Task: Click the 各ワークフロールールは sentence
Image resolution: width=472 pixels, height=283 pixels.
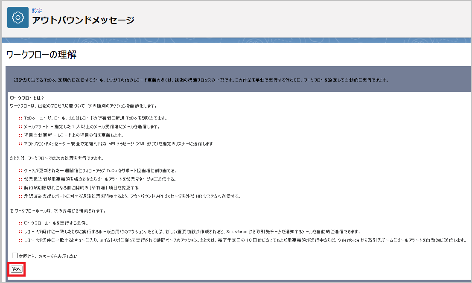Action: pos(58,211)
